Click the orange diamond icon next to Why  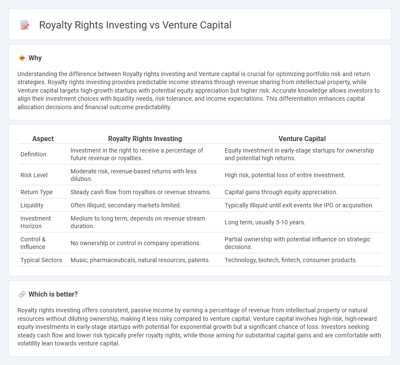[x=22, y=58]
